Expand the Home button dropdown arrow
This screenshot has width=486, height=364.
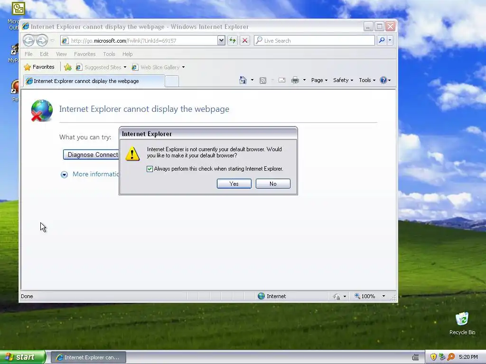(252, 80)
